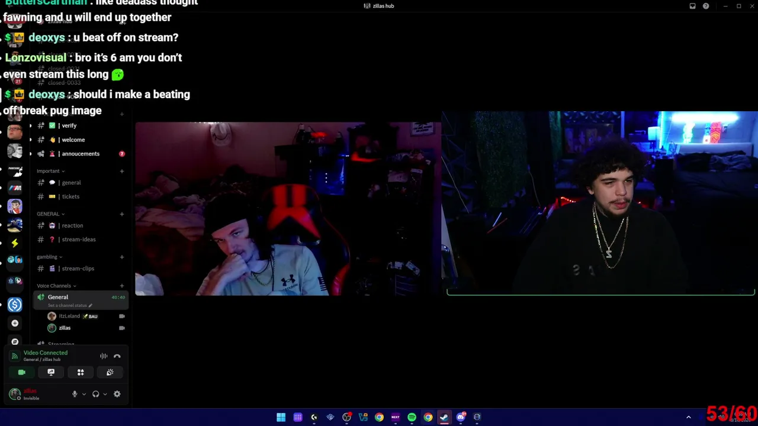This screenshot has height=426, width=758.
Task: Launch an activity from voice controls
Action: (81, 372)
